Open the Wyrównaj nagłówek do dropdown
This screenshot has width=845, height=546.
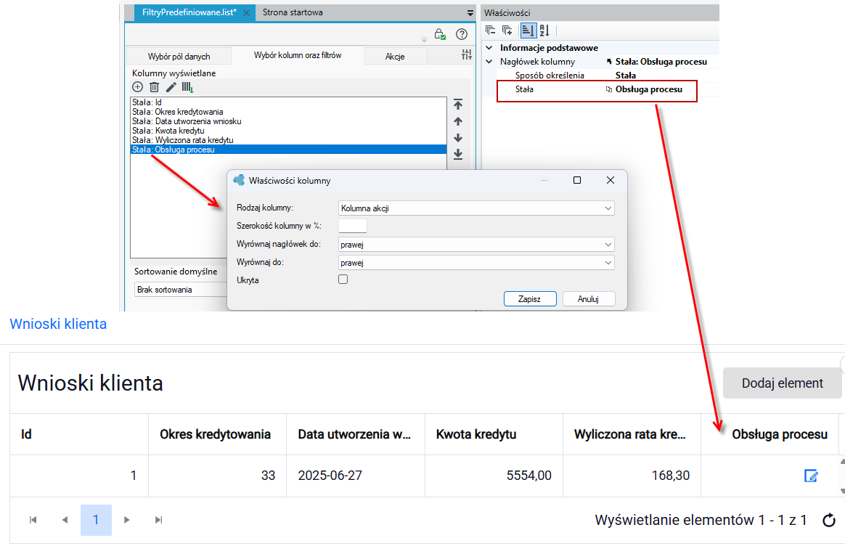click(x=476, y=245)
